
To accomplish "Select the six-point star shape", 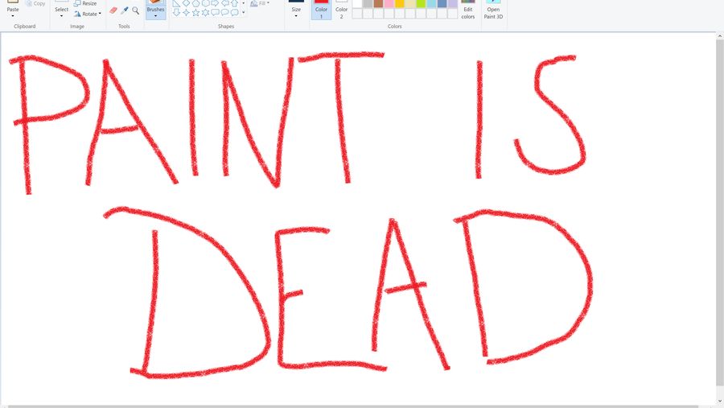I will [x=205, y=13].
